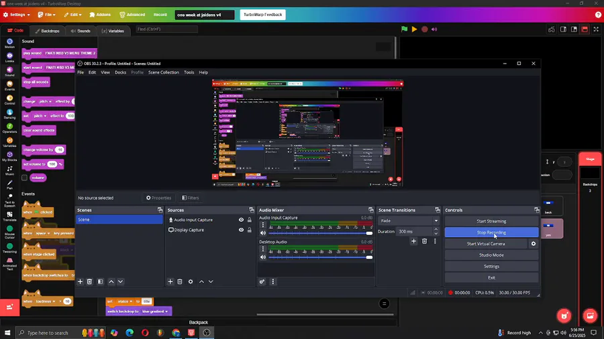The width and height of the screenshot is (604, 339).
Task: Switch to Backdrops tab in TurboWarp
Action: [48, 31]
